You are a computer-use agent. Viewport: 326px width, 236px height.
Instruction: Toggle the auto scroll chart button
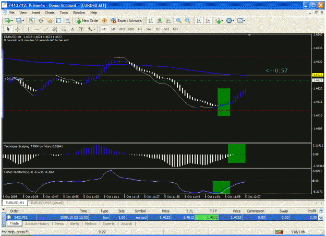pyautogui.click(x=199, y=20)
